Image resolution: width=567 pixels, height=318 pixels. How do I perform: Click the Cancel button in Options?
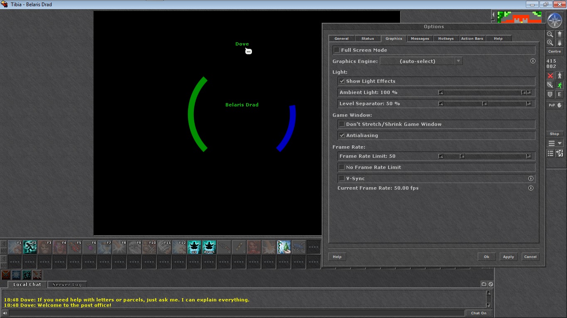pyautogui.click(x=530, y=257)
